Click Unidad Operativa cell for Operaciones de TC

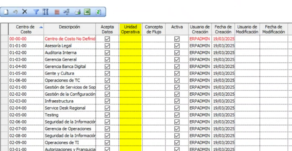click(131, 80)
